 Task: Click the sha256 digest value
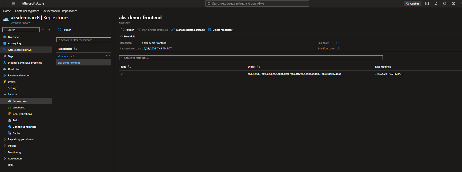tap(295, 74)
